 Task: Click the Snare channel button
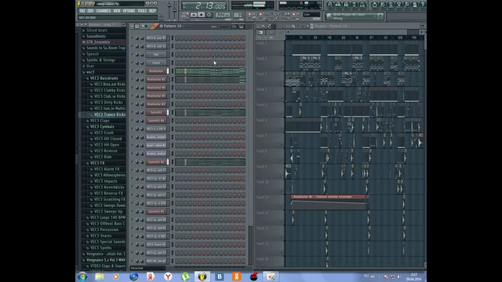[x=157, y=63]
